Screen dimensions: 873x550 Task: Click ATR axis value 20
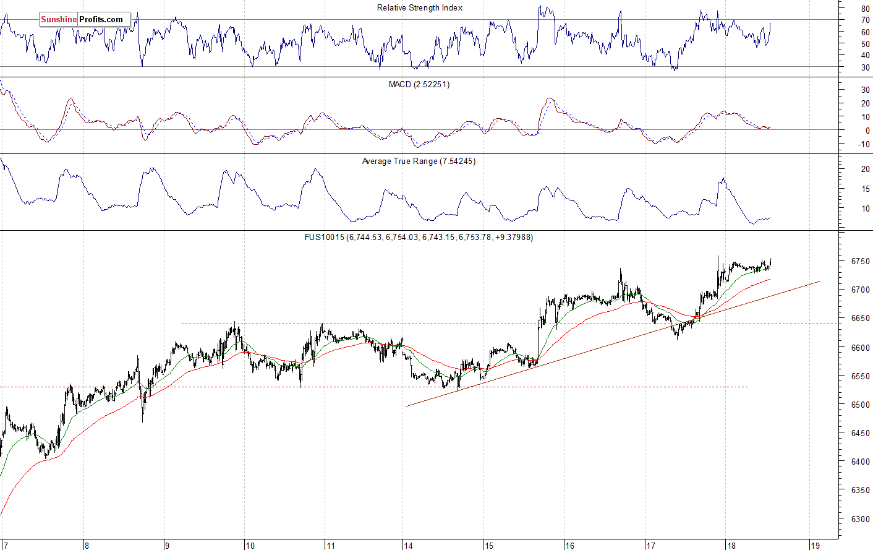865,169
